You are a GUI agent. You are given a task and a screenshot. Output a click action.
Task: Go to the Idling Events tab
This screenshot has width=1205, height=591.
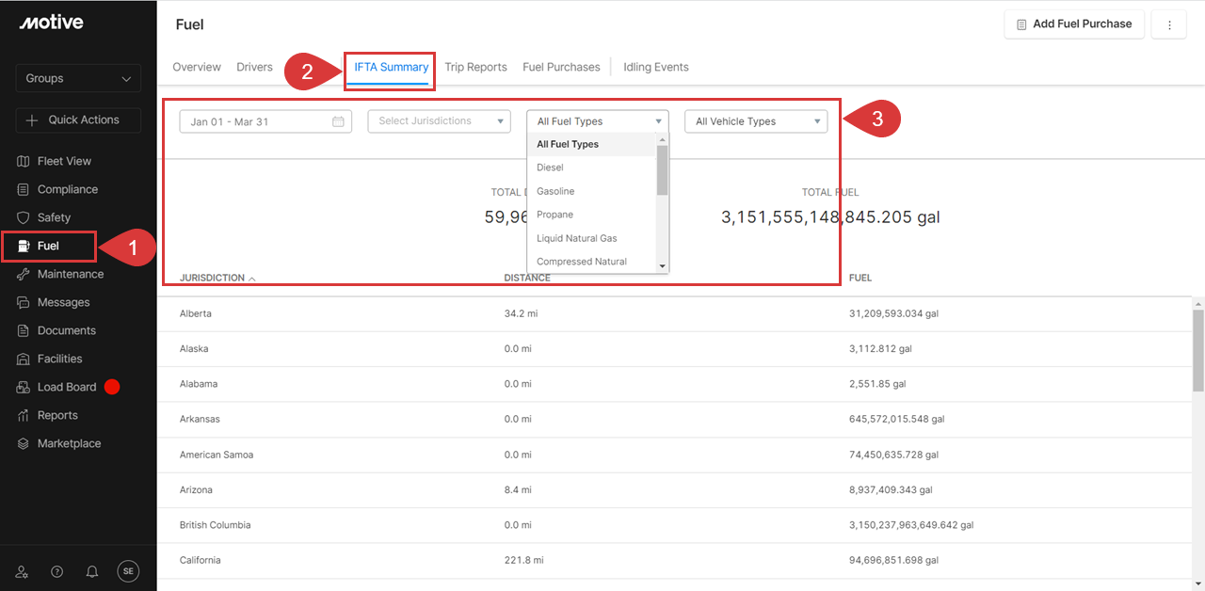[655, 67]
